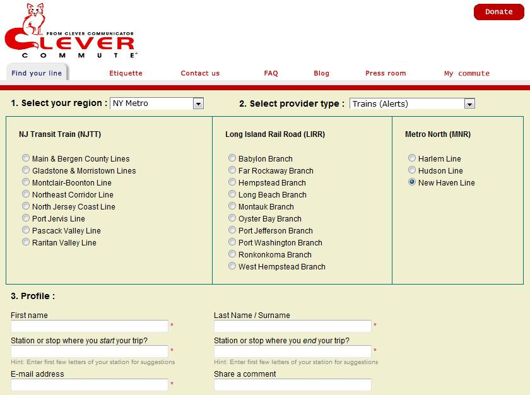
Task: Open the Etiquette page
Action: 126,73
